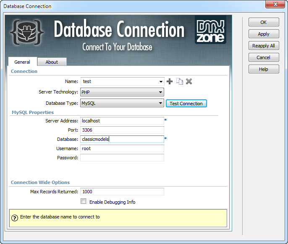Confirm with the OK button
Viewport: 288px width, 244px height.
point(264,22)
